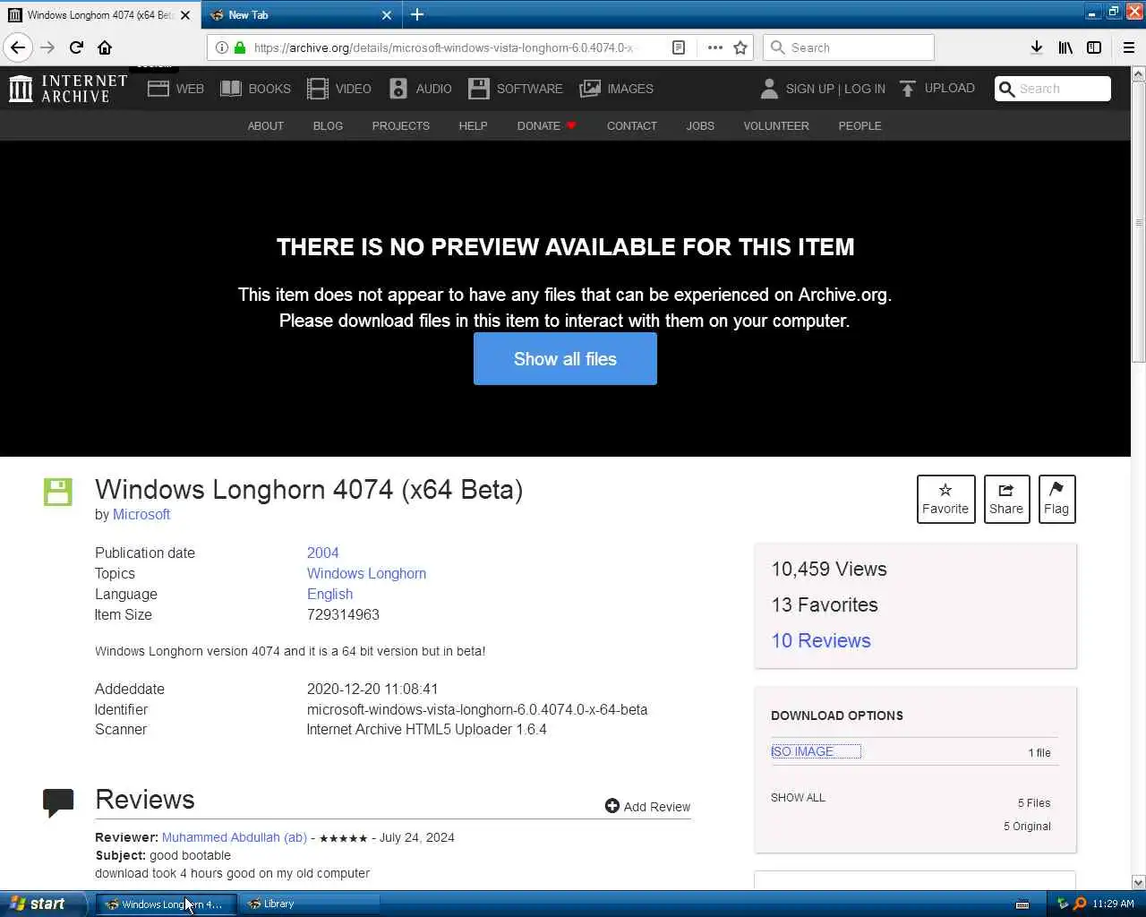Open the JOBS link
Image resolution: width=1146 pixels, height=917 pixels.
[x=700, y=126]
